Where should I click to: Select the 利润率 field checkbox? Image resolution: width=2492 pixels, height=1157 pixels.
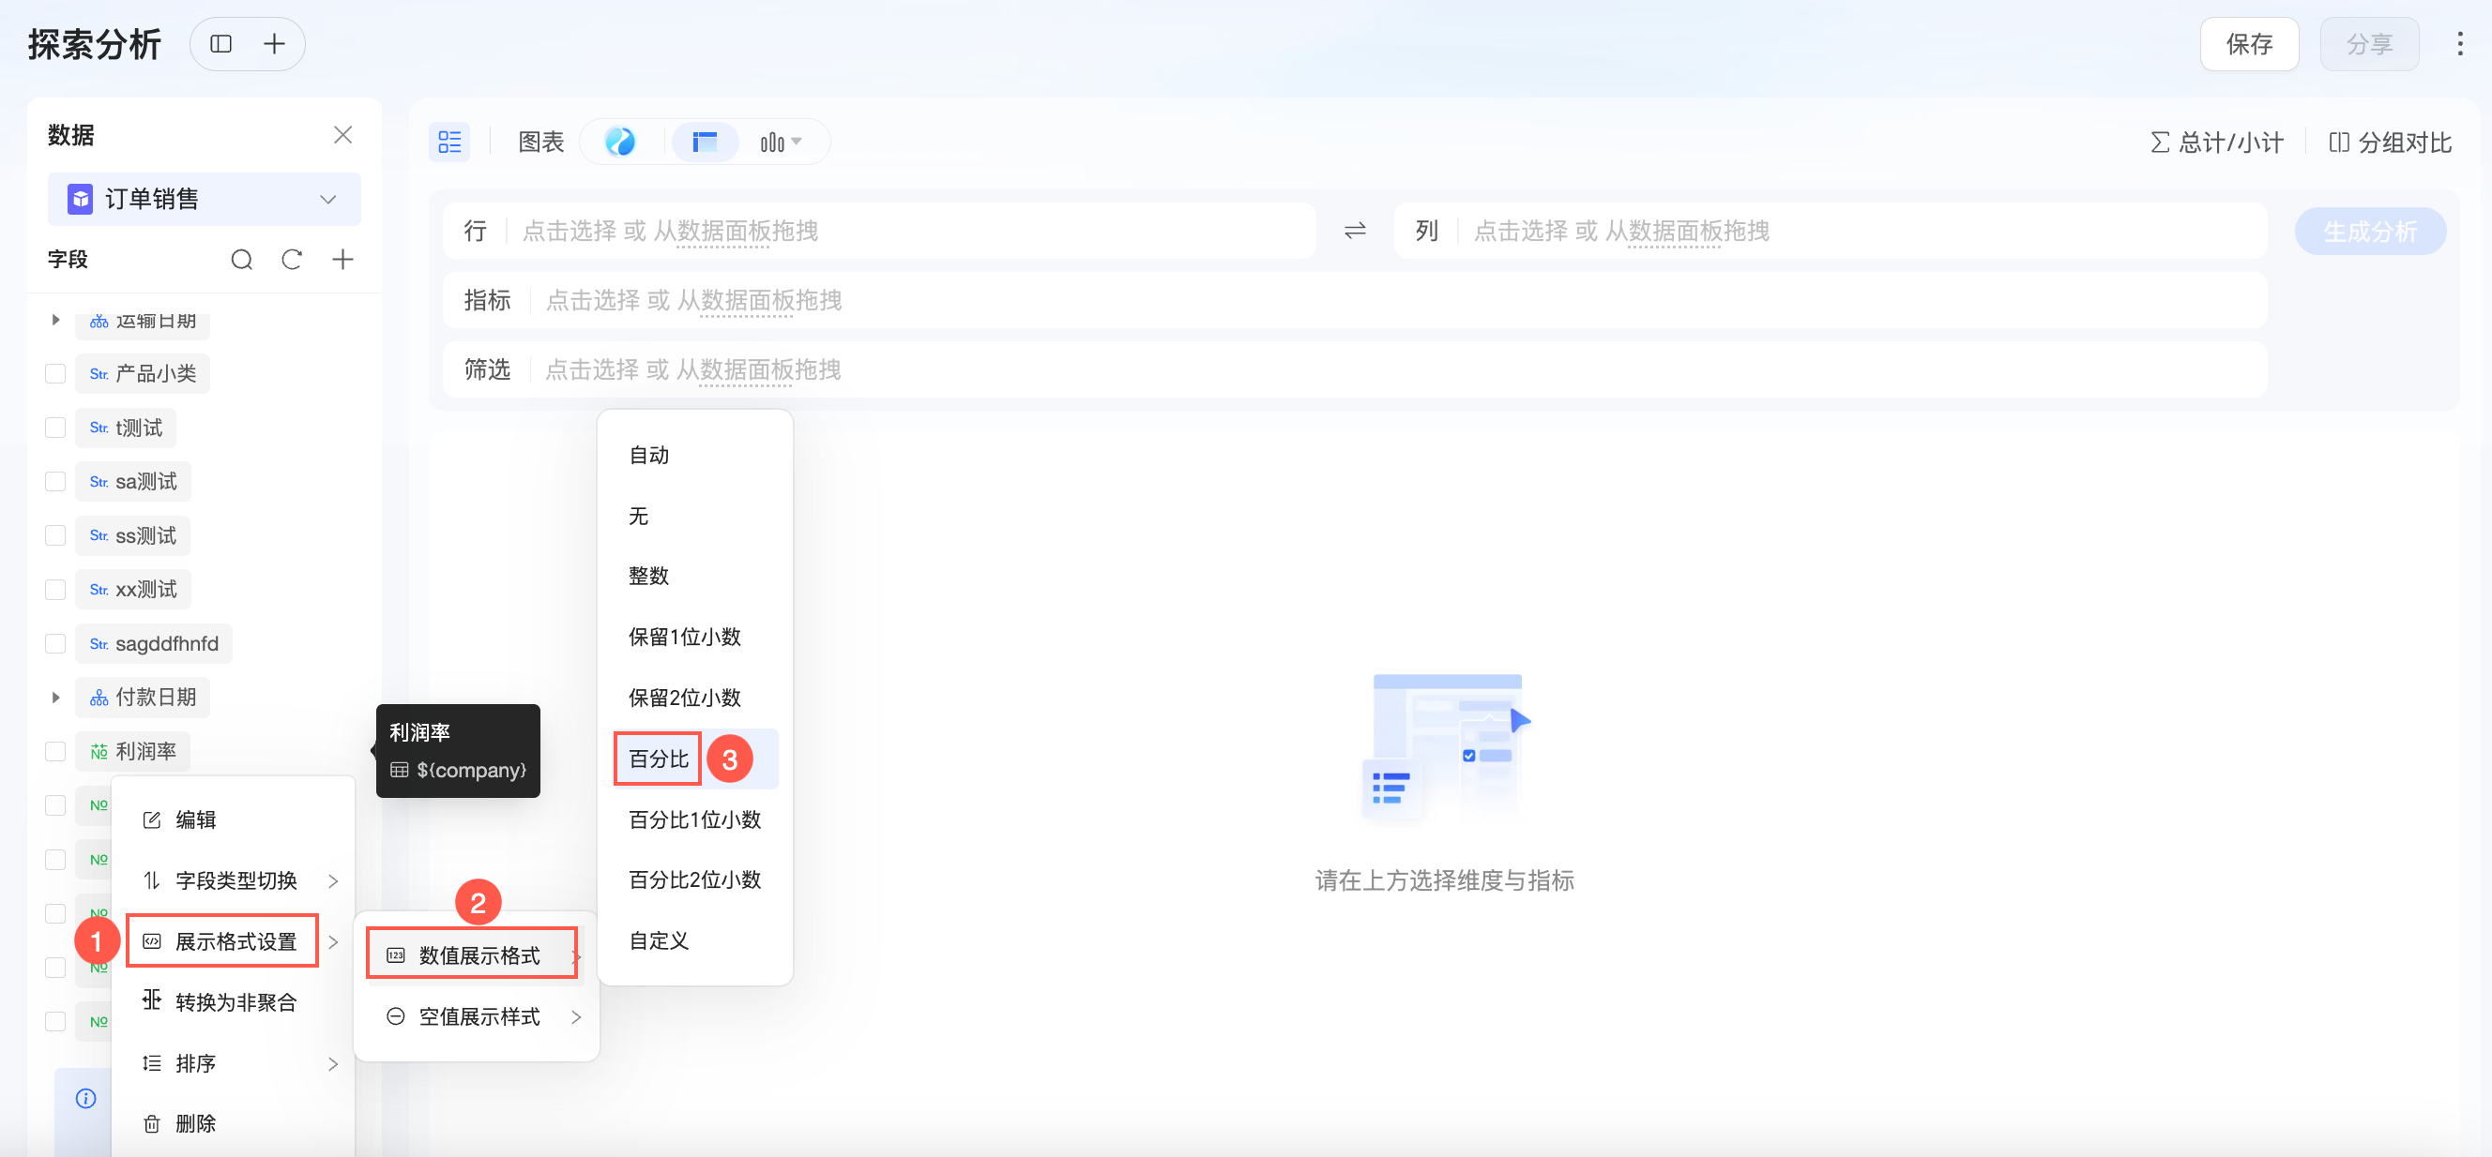pos(56,751)
